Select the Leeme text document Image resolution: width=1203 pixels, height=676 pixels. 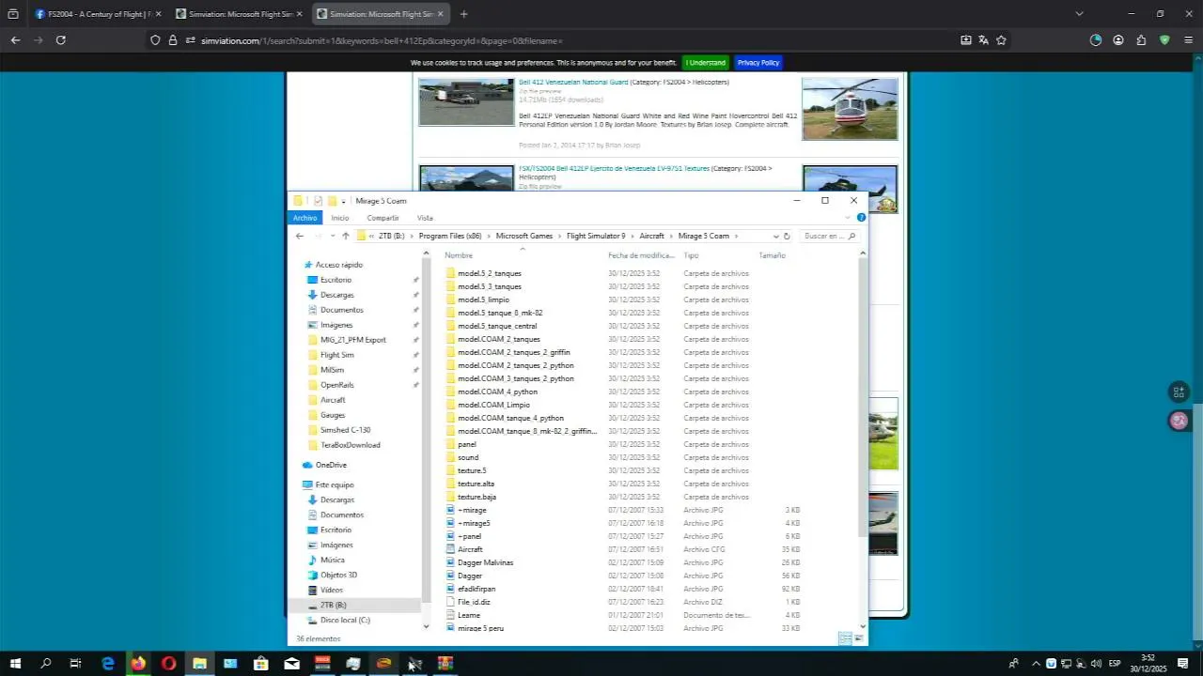[468, 615]
